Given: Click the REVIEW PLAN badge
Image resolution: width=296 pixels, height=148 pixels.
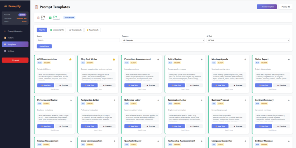Looking at the screenshot, I should coord(69,18).
